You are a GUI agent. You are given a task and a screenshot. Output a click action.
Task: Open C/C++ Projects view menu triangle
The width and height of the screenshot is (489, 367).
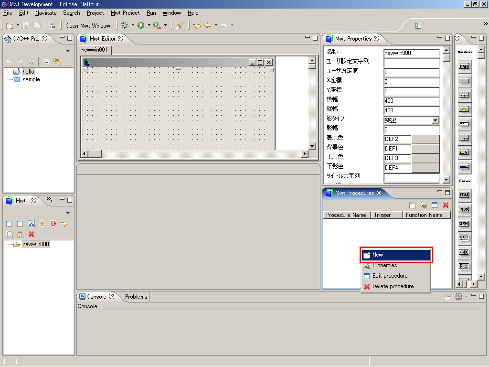[68, 51]
